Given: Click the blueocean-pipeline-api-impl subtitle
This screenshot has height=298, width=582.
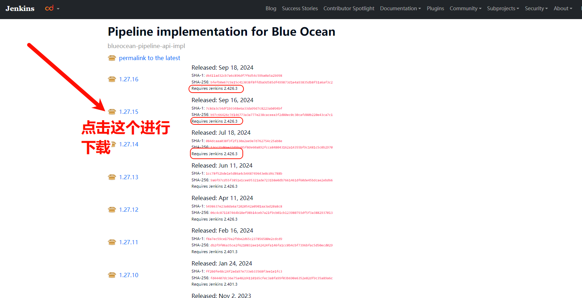Looking at the screenshot, I should tap(146, 46).
